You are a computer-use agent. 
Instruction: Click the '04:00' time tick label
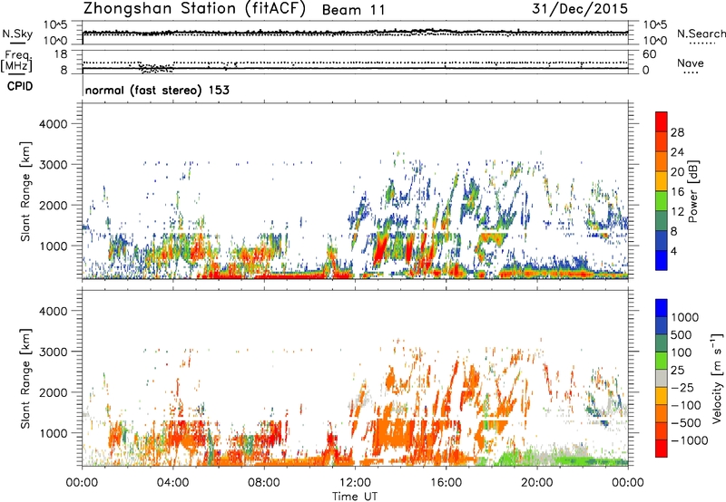click(x=172, y=483)
